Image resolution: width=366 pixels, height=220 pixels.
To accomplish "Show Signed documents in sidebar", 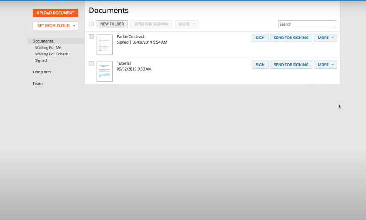I will point(41,60).
